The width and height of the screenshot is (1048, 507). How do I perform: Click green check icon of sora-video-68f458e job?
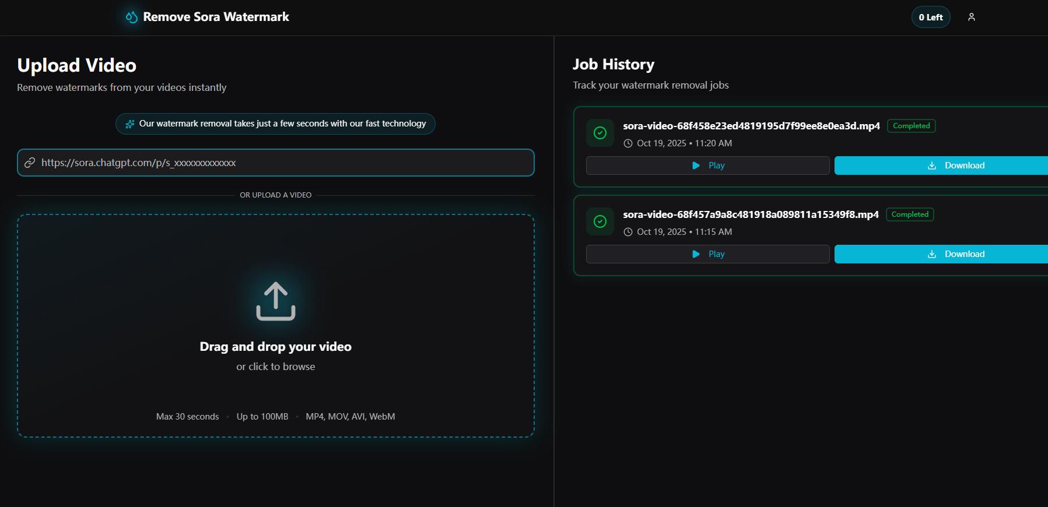pos(600,133)
